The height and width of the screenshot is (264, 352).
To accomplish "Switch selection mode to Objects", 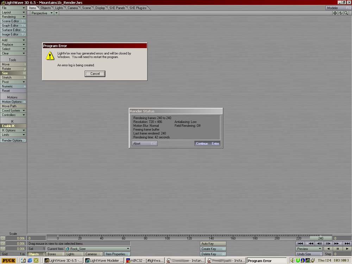I will click(37, 254).
